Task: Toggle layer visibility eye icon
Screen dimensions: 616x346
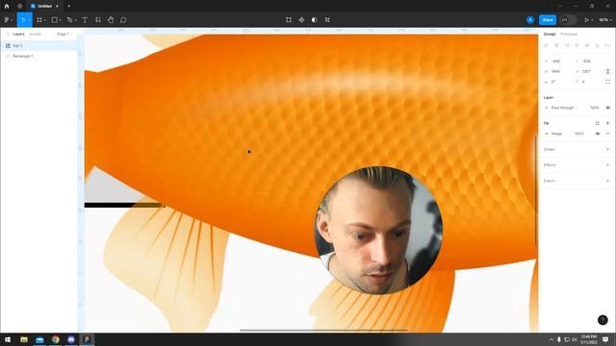Action: pyautogui.click(x=607, y=108)
